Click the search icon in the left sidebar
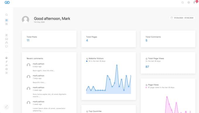The height and width of the screenshot is (113, 199). [6, 15]
